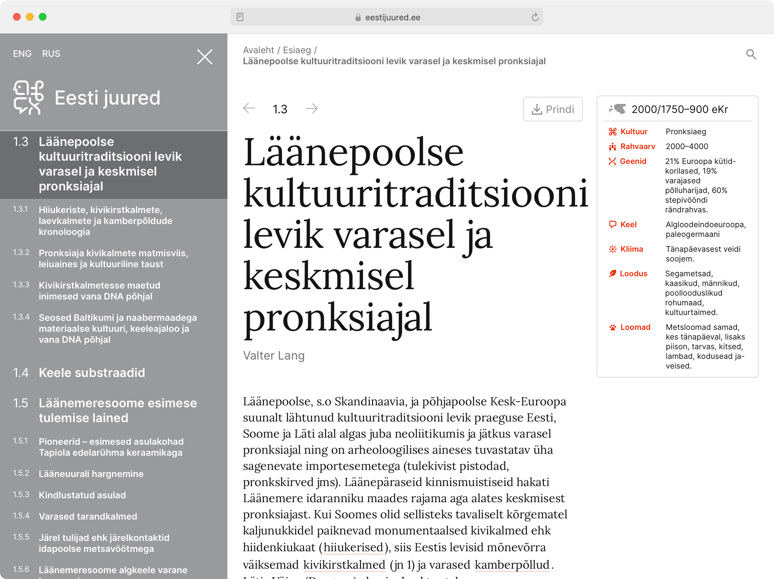Click the Pronksiaeg value in info box
This screenshot has width=774, height=579.
686,132
